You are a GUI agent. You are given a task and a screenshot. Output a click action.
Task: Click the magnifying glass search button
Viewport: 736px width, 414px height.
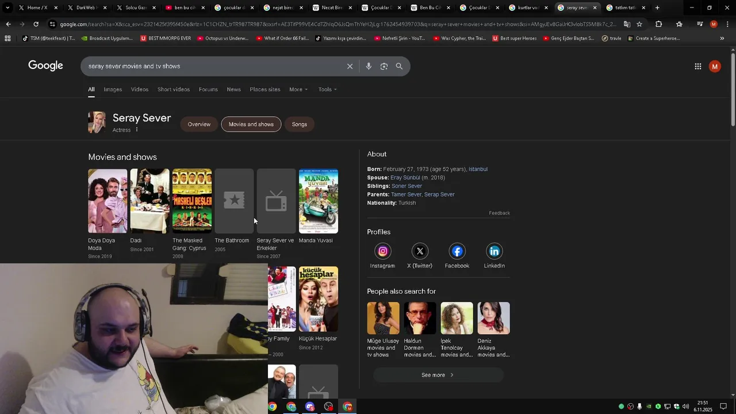pos(399,66)
